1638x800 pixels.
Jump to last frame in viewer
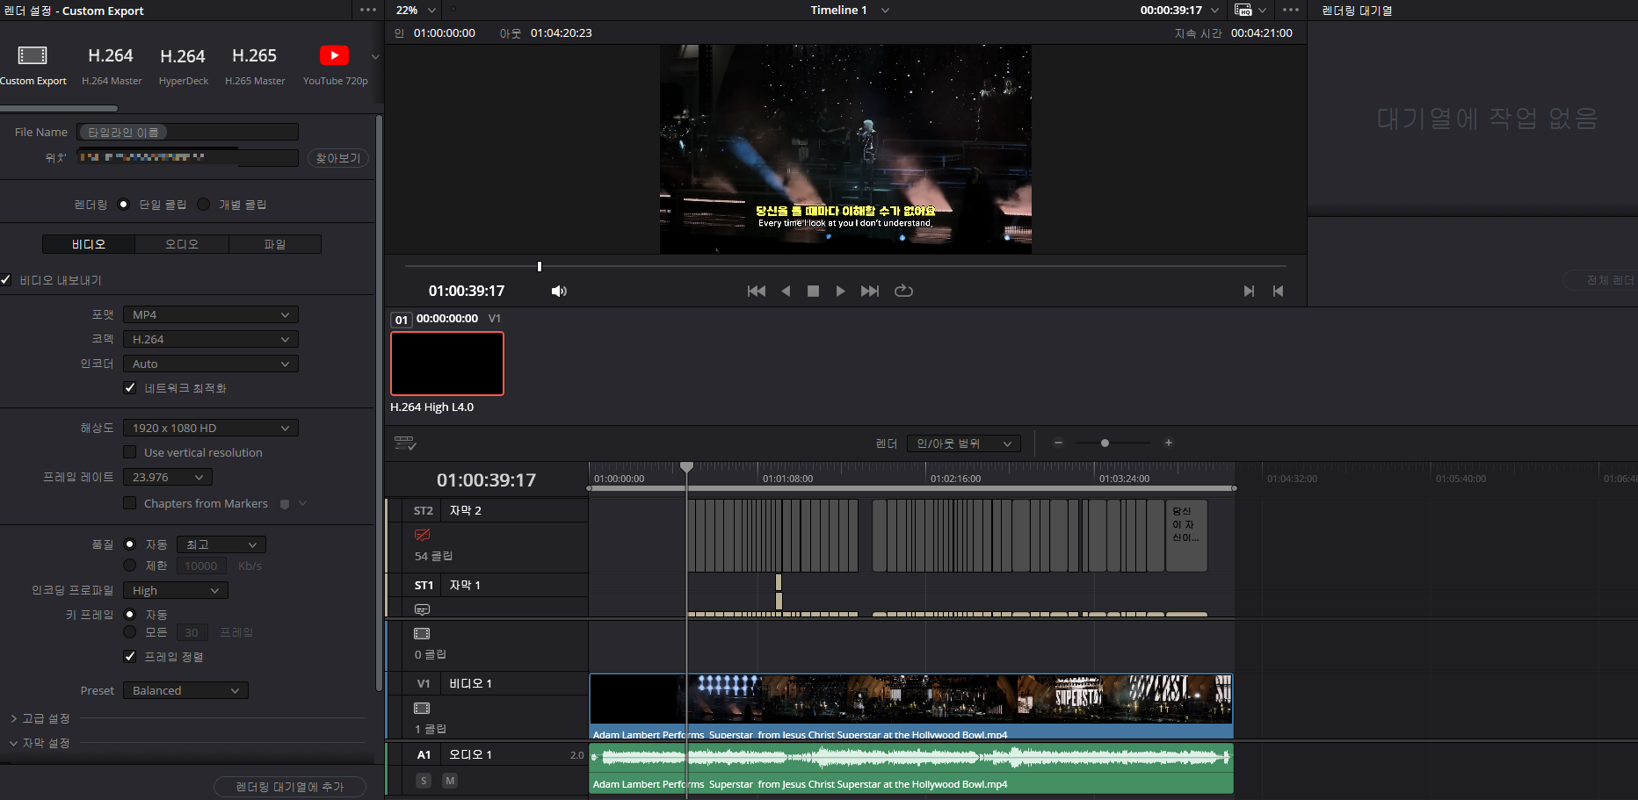(870, 291)
